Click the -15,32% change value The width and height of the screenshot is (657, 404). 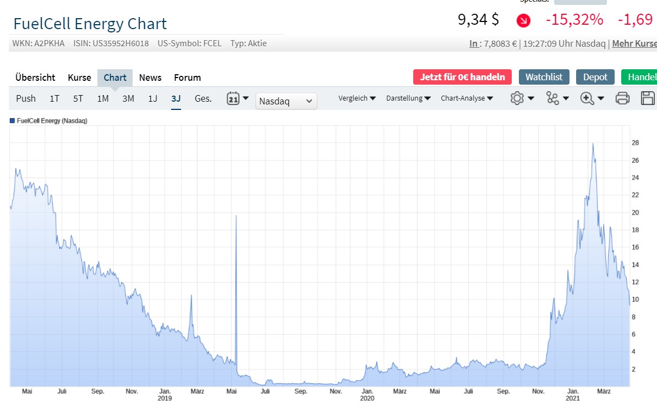(x=574, y=19)
